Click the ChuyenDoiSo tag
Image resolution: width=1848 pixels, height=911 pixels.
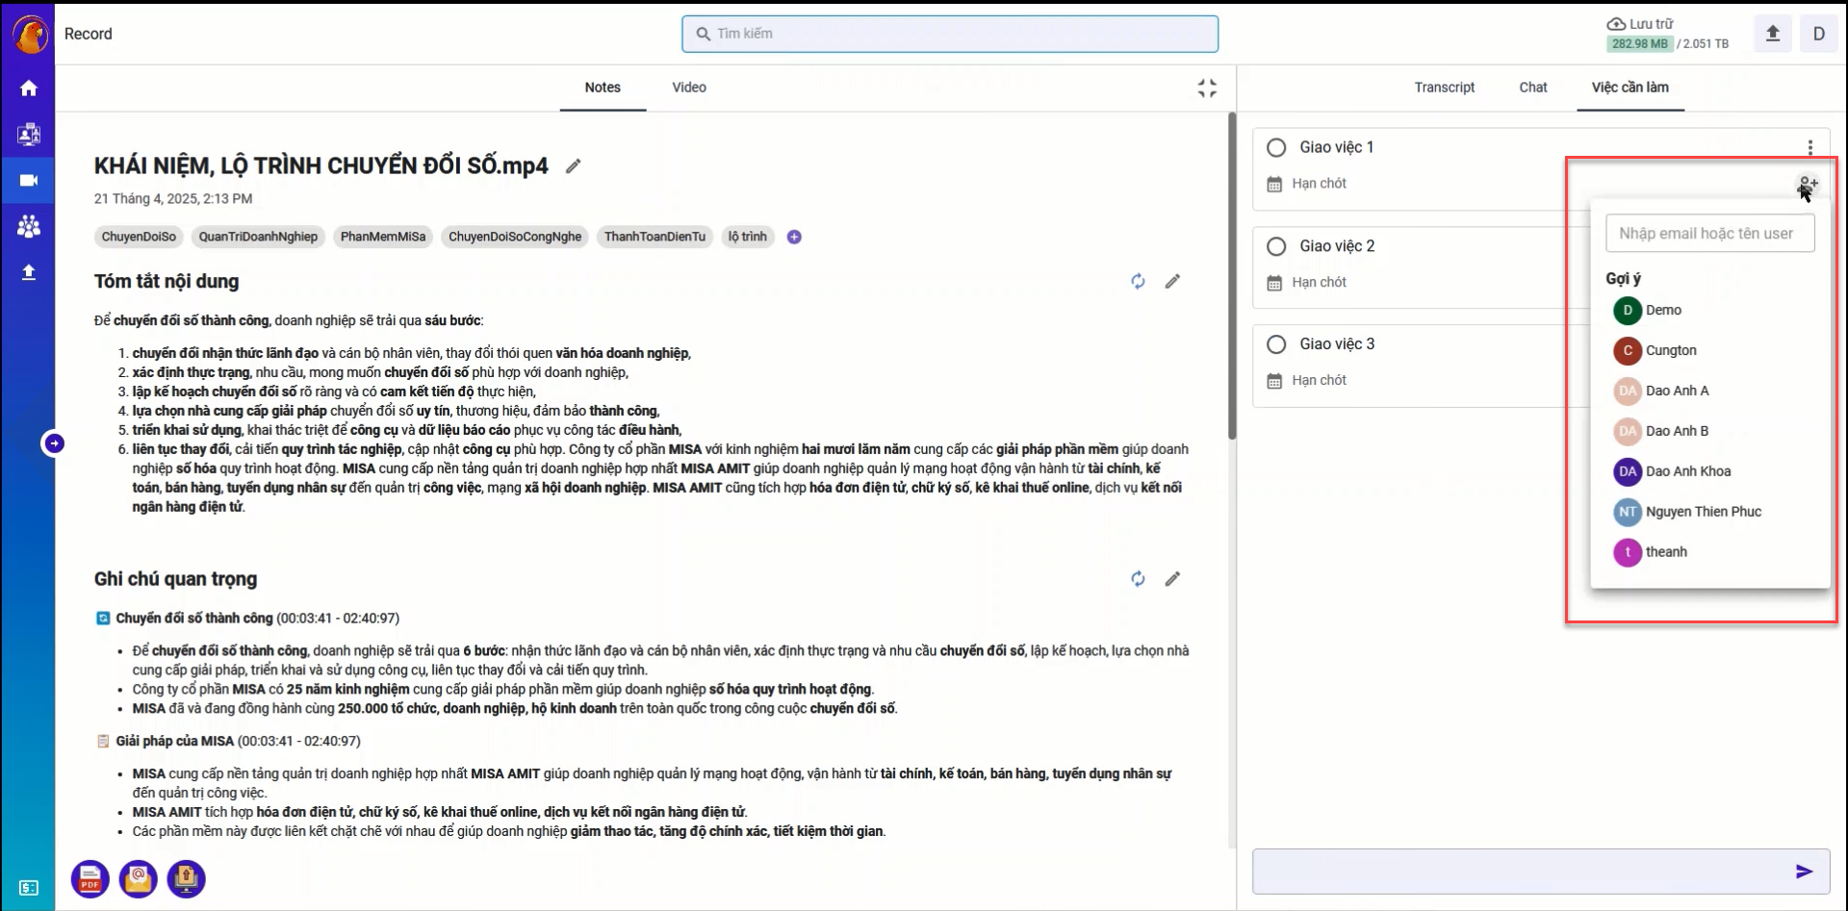(139, 237)
